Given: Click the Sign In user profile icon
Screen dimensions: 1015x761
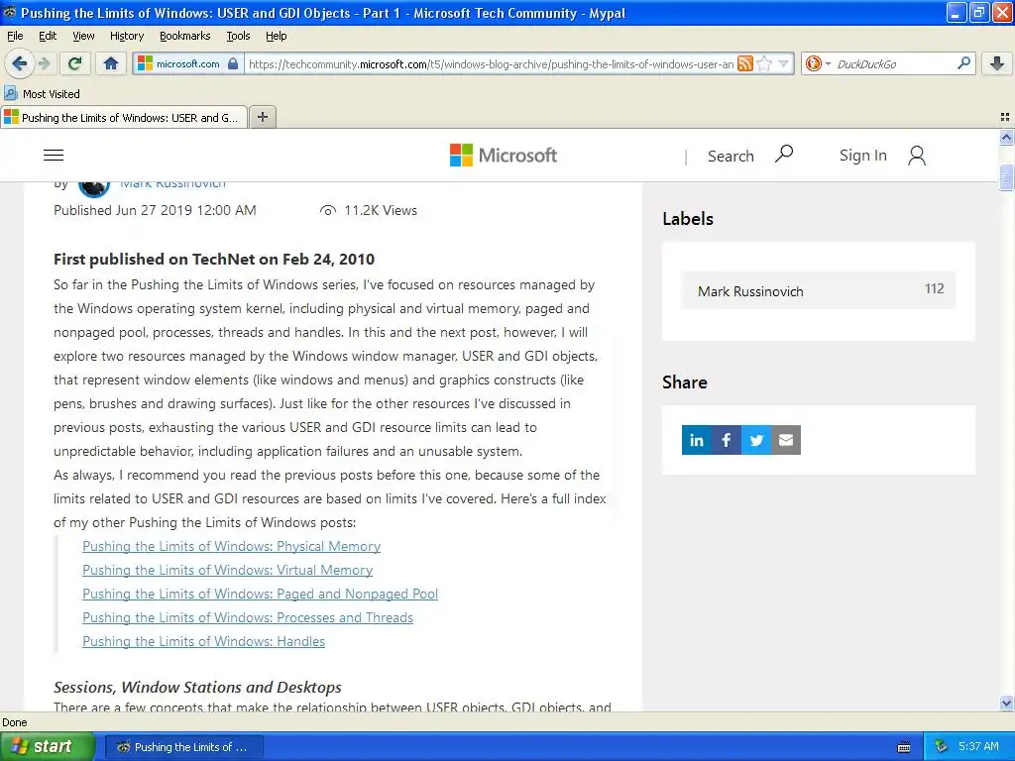Looking at the screenshot, I should 917,156.
